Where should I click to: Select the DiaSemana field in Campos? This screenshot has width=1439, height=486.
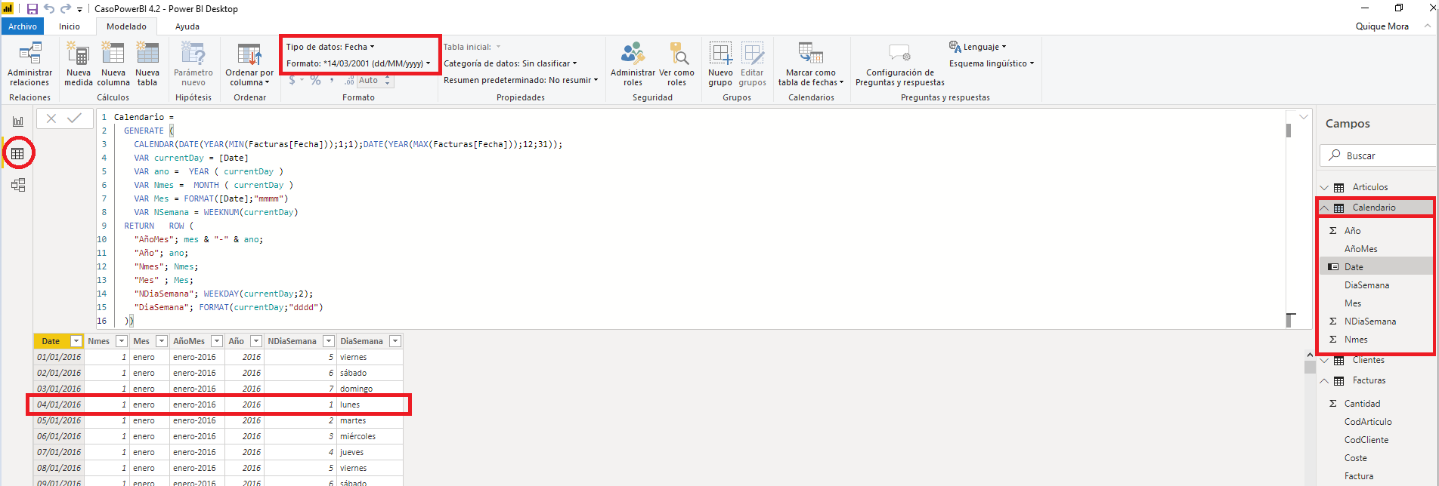(x=1366, y=285)
